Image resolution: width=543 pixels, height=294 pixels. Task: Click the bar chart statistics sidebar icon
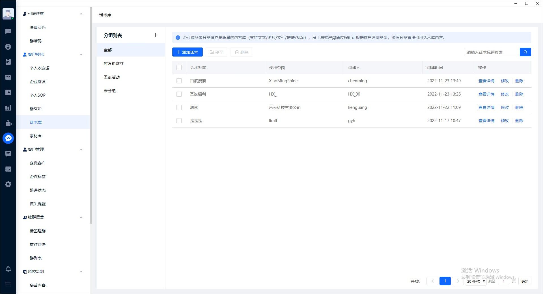(8, 108)
